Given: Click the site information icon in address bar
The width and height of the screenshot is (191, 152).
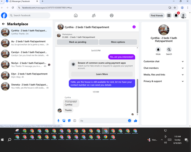Looking at the screenshot, I should 19,8.
